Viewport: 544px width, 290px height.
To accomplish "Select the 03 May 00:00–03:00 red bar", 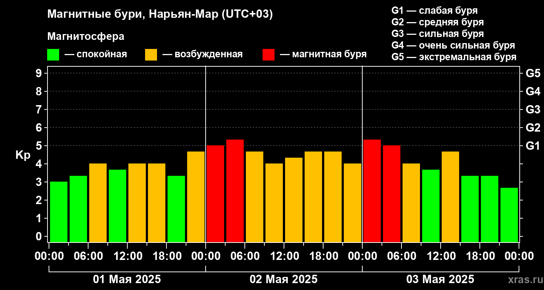I will (372, 191).
